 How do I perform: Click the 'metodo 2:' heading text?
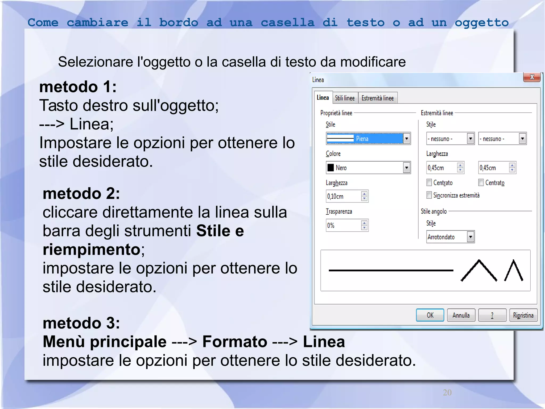pos(81,194)
